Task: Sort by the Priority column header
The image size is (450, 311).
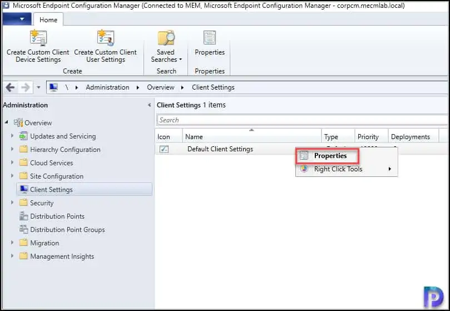Action: [x=372, y=137]
